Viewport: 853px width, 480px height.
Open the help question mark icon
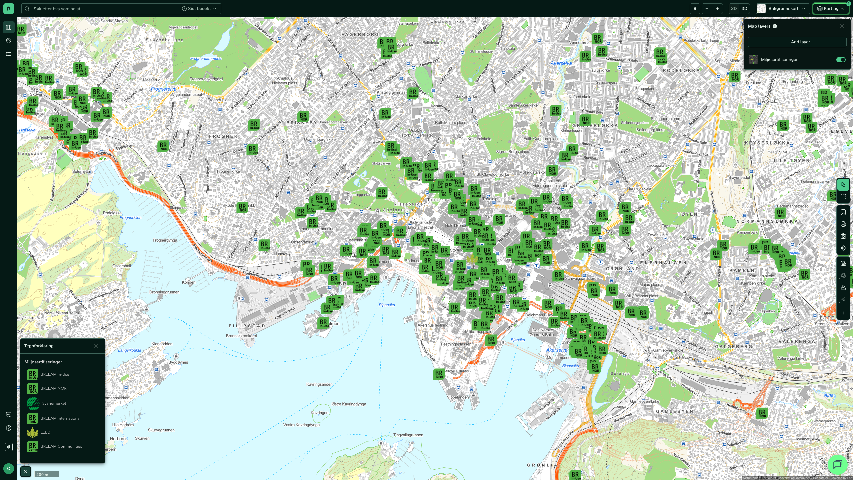point(9,428)
